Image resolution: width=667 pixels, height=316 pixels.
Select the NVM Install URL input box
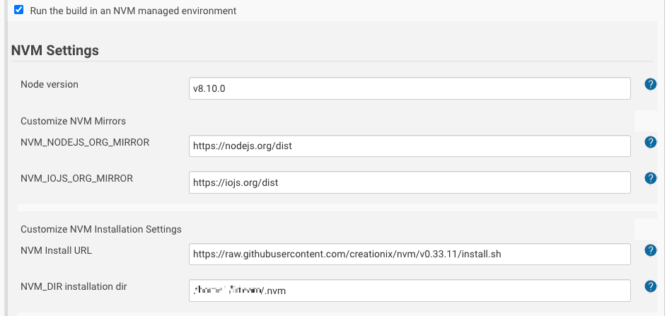409,254
